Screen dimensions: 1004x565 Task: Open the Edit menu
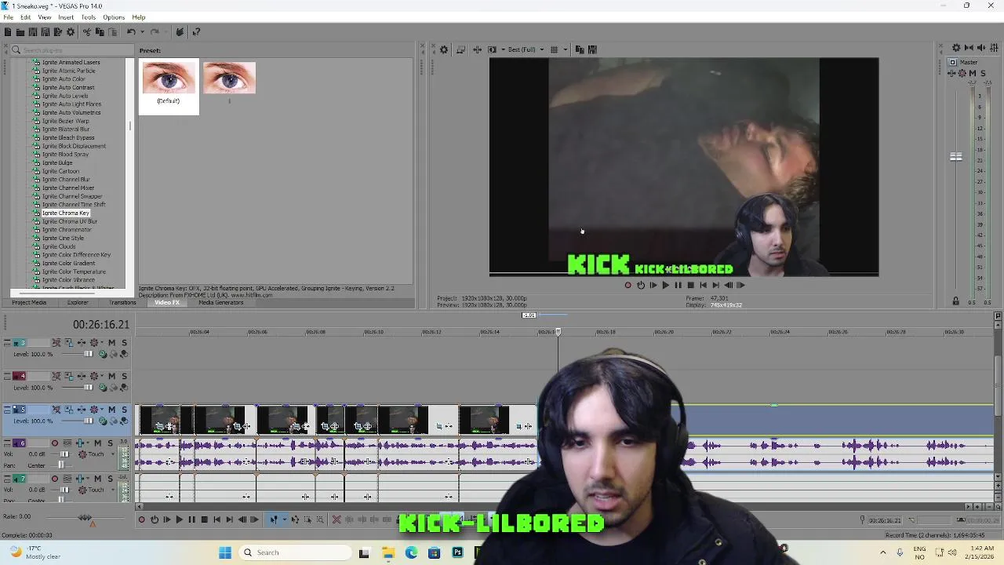25,17
